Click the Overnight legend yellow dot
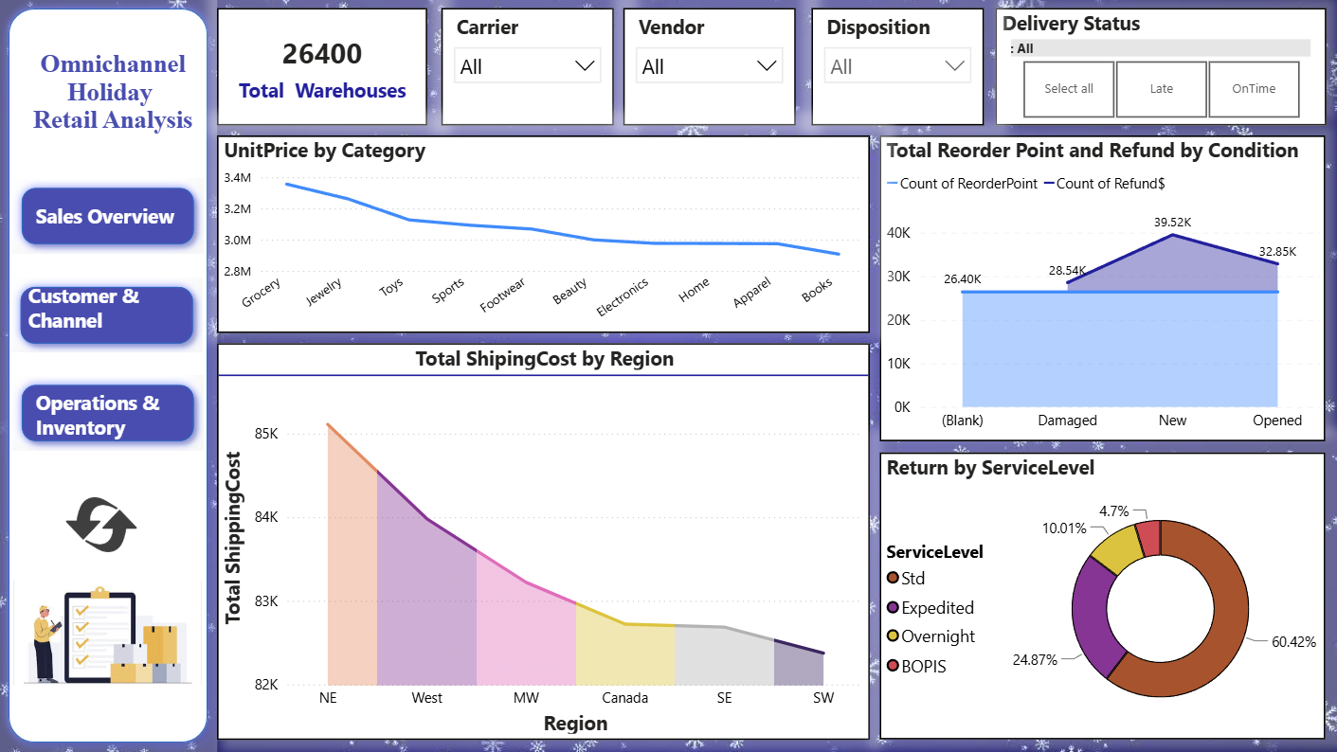 tap(892, 636)
